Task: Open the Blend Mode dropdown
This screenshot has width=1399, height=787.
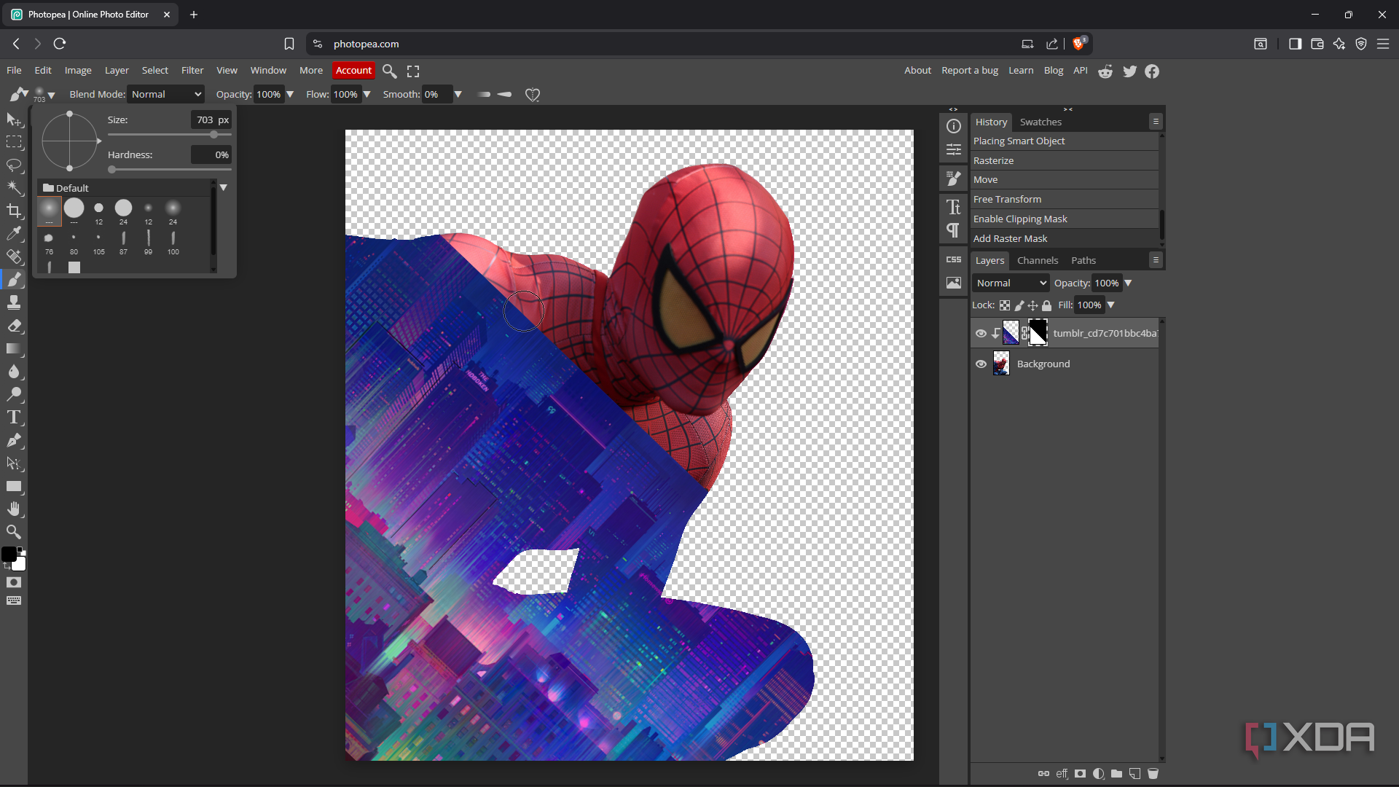Action: 165,94
